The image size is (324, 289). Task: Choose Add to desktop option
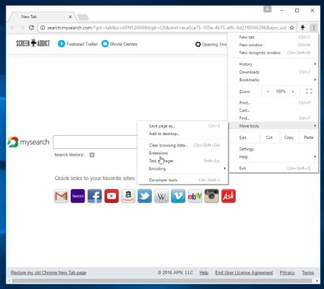click(x=183, y=134)
